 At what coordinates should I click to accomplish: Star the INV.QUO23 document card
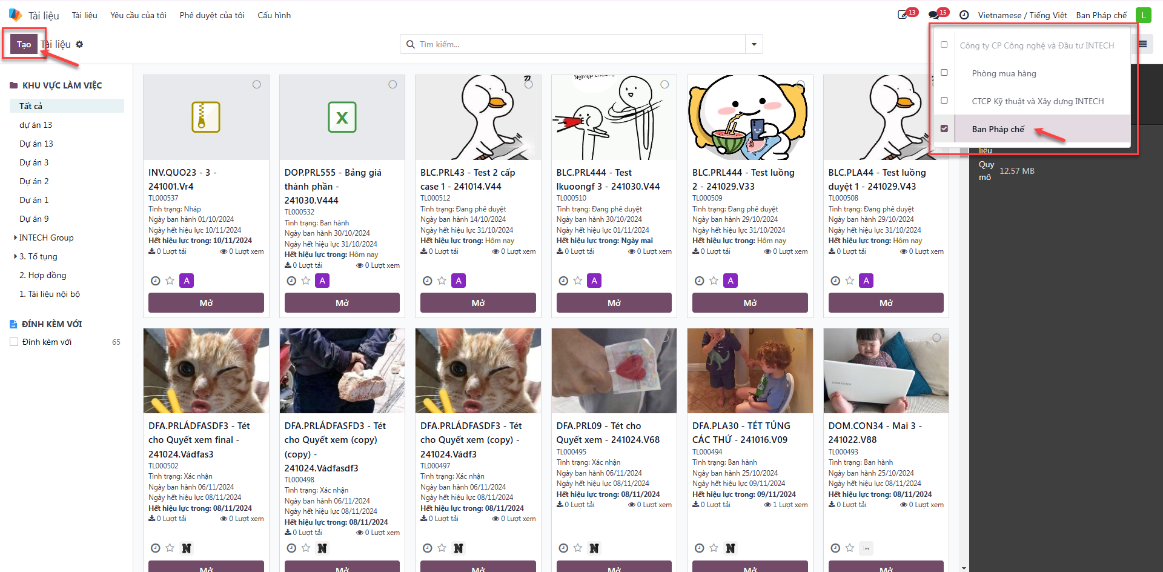[x=170, y=281]
